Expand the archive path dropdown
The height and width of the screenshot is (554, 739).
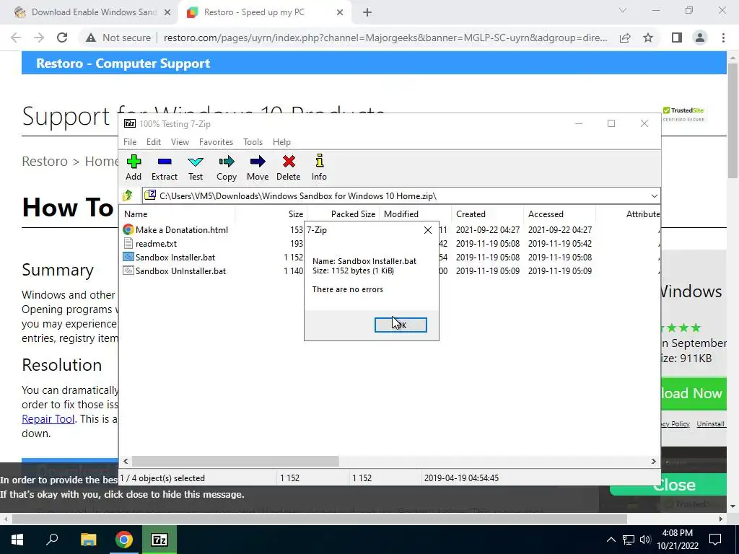click(654, 196)
